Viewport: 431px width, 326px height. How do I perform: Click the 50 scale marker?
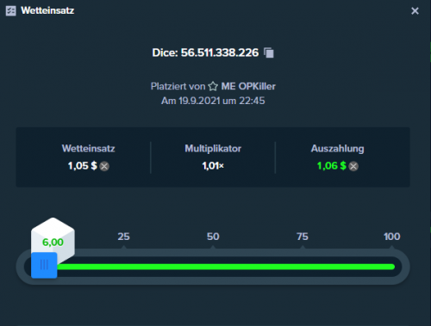[x=213, y=237]
